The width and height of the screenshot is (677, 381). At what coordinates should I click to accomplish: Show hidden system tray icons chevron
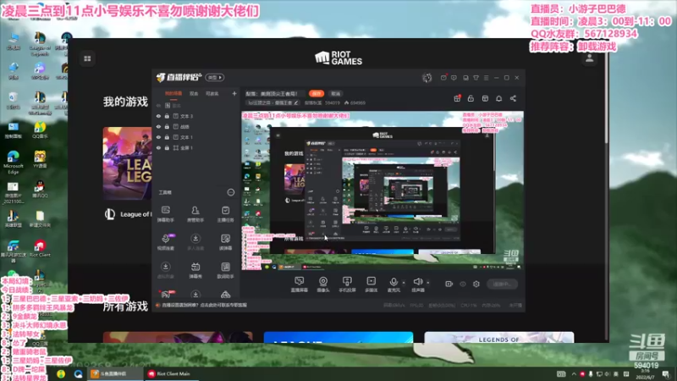coord(574,374)
